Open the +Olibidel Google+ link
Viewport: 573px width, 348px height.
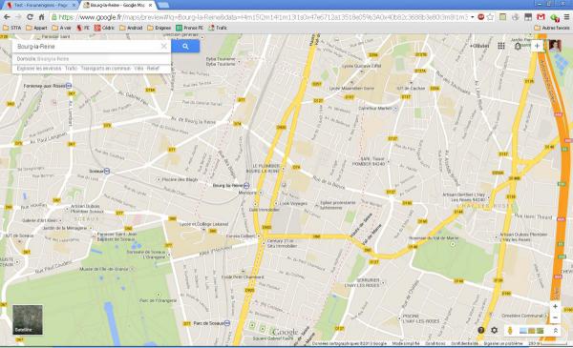479,46
